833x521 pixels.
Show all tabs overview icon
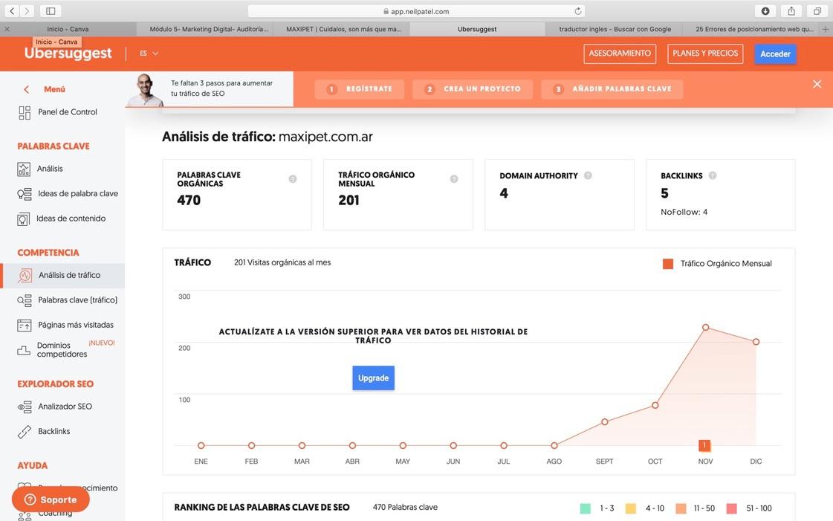[x=817, y=10]
